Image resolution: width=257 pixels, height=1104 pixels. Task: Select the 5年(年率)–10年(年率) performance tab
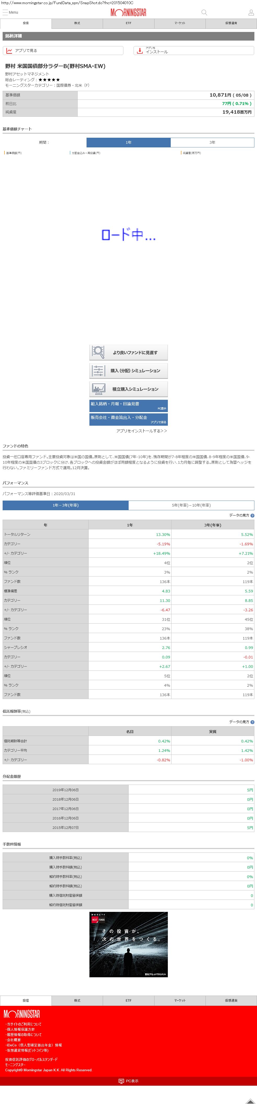(191, 505)
